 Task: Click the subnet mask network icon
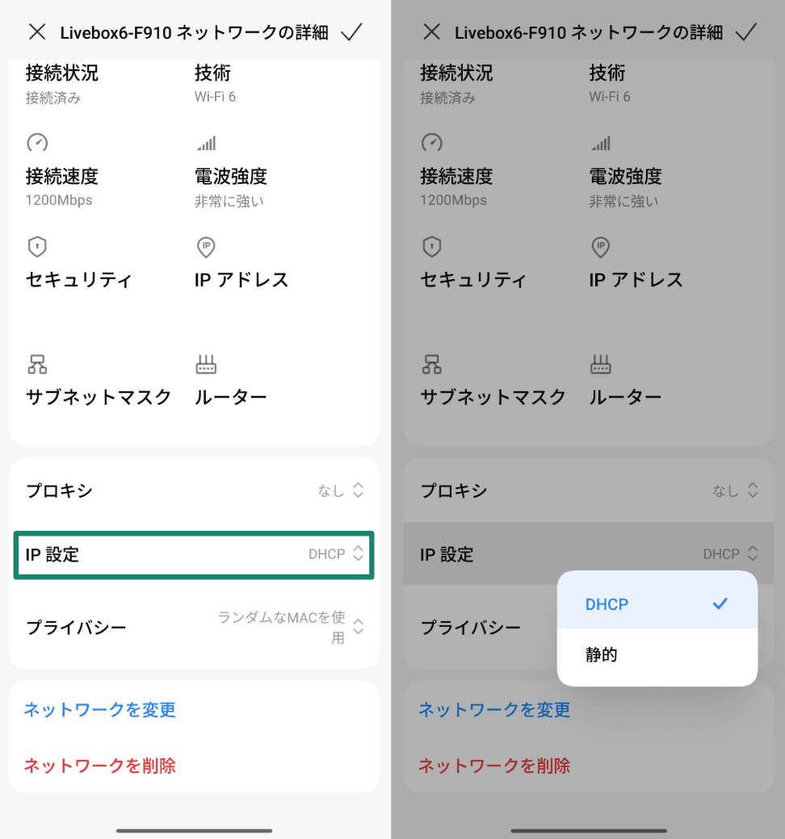coord(37,364)
